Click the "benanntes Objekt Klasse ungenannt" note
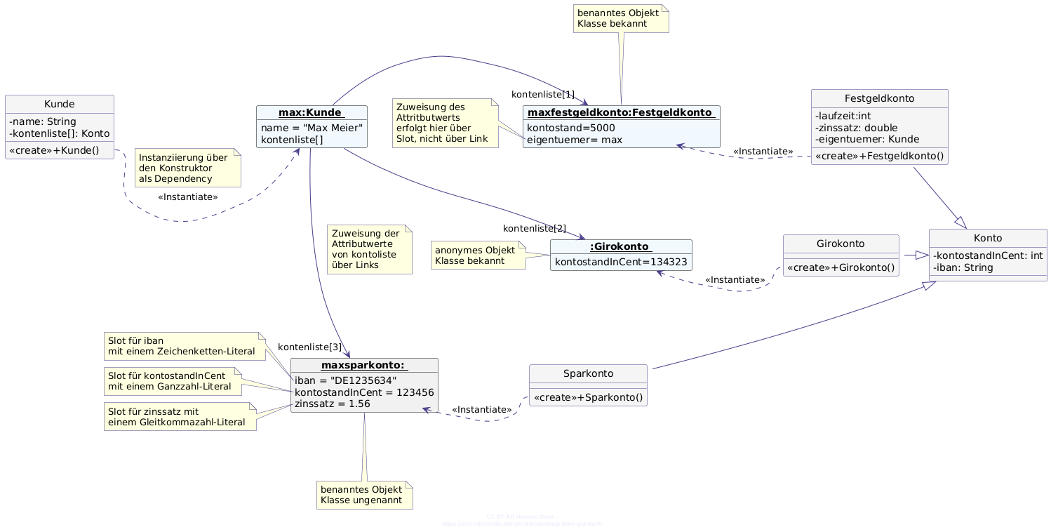 point(364,495)
